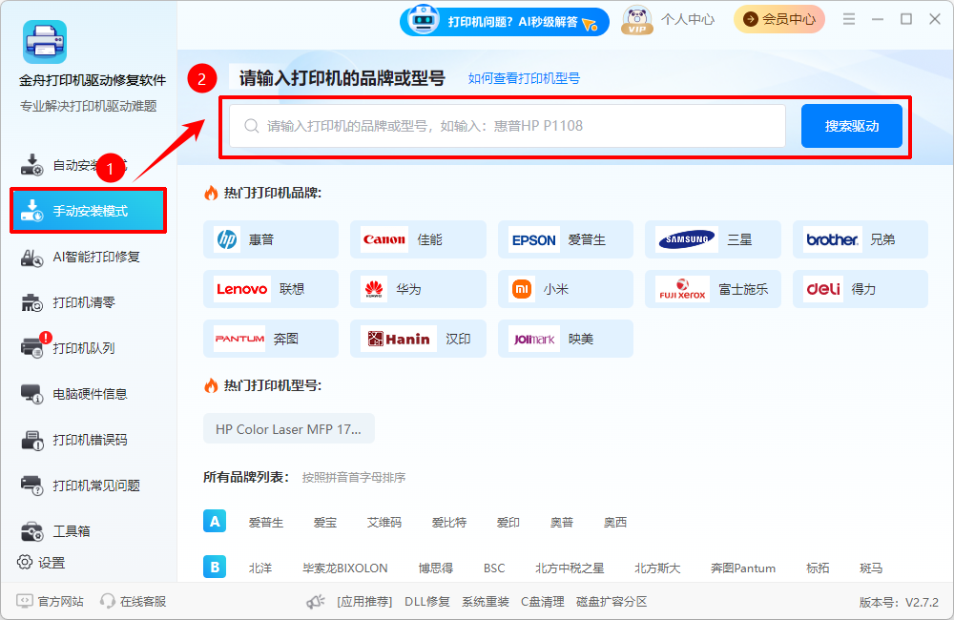Select HP 惠普 brand logo
The image size is (954, 620).
pyautogui.click(x=228, y=239)
